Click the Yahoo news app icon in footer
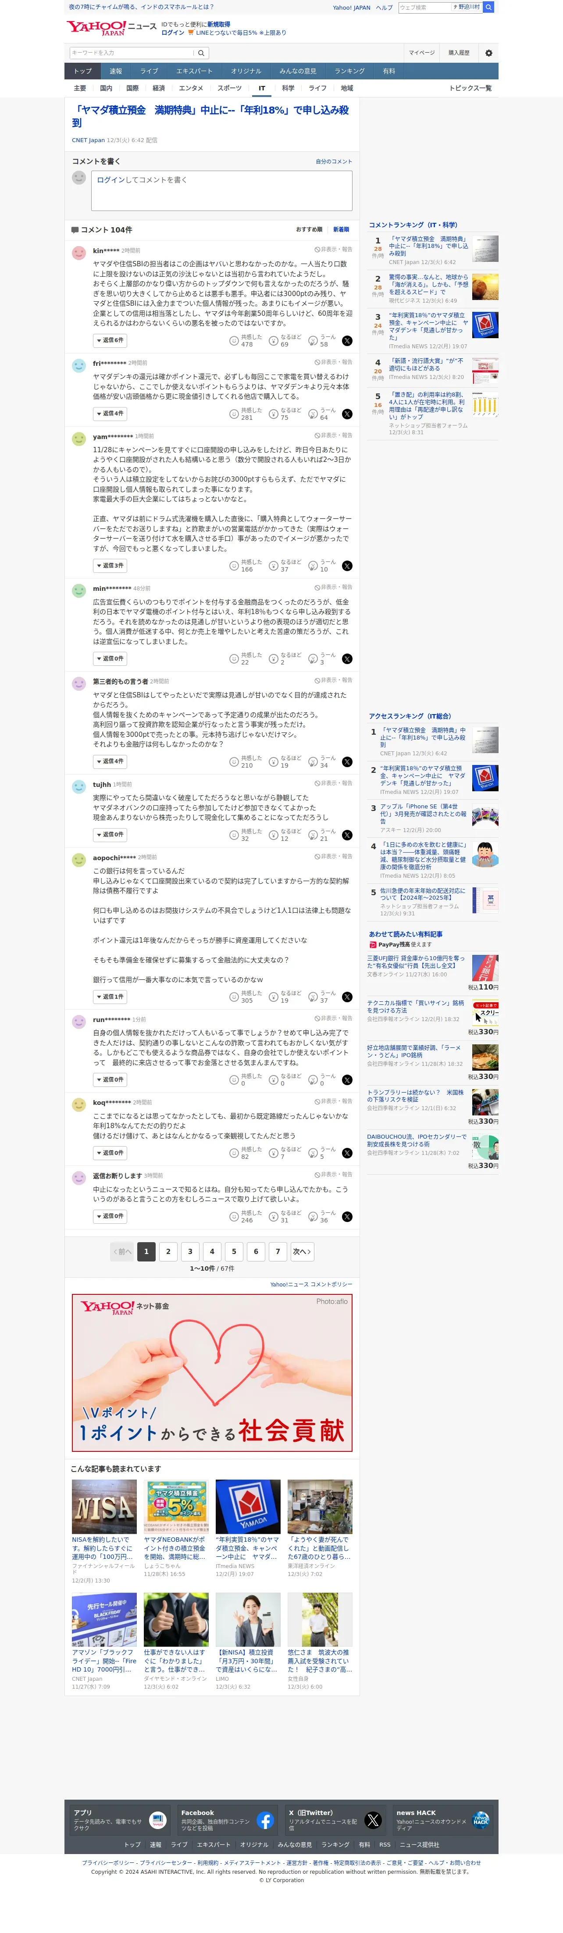The height and width of the screenshot is (1933, 563). point(157,1820)
